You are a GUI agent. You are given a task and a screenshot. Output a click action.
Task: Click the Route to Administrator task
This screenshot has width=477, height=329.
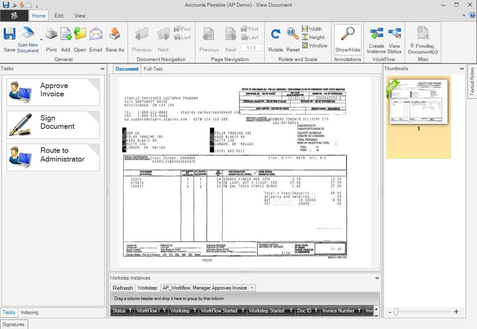[53, 157]
